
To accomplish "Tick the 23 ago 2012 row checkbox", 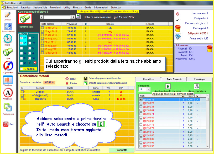I will pos(43,31).
